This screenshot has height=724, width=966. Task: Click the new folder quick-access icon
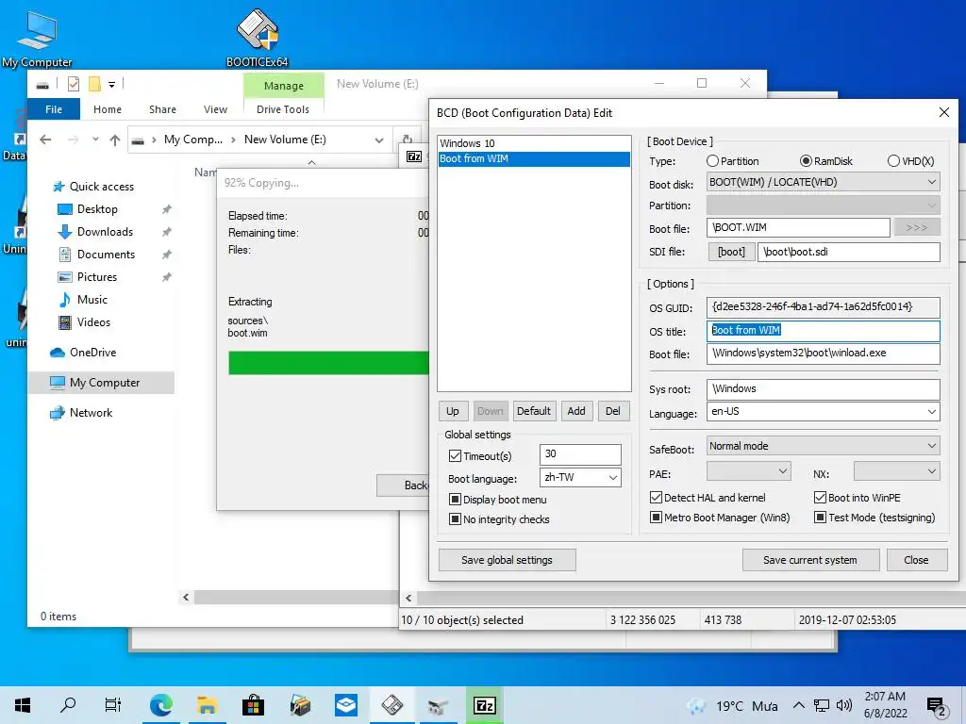pyautogui.click(x=94, y=84)
